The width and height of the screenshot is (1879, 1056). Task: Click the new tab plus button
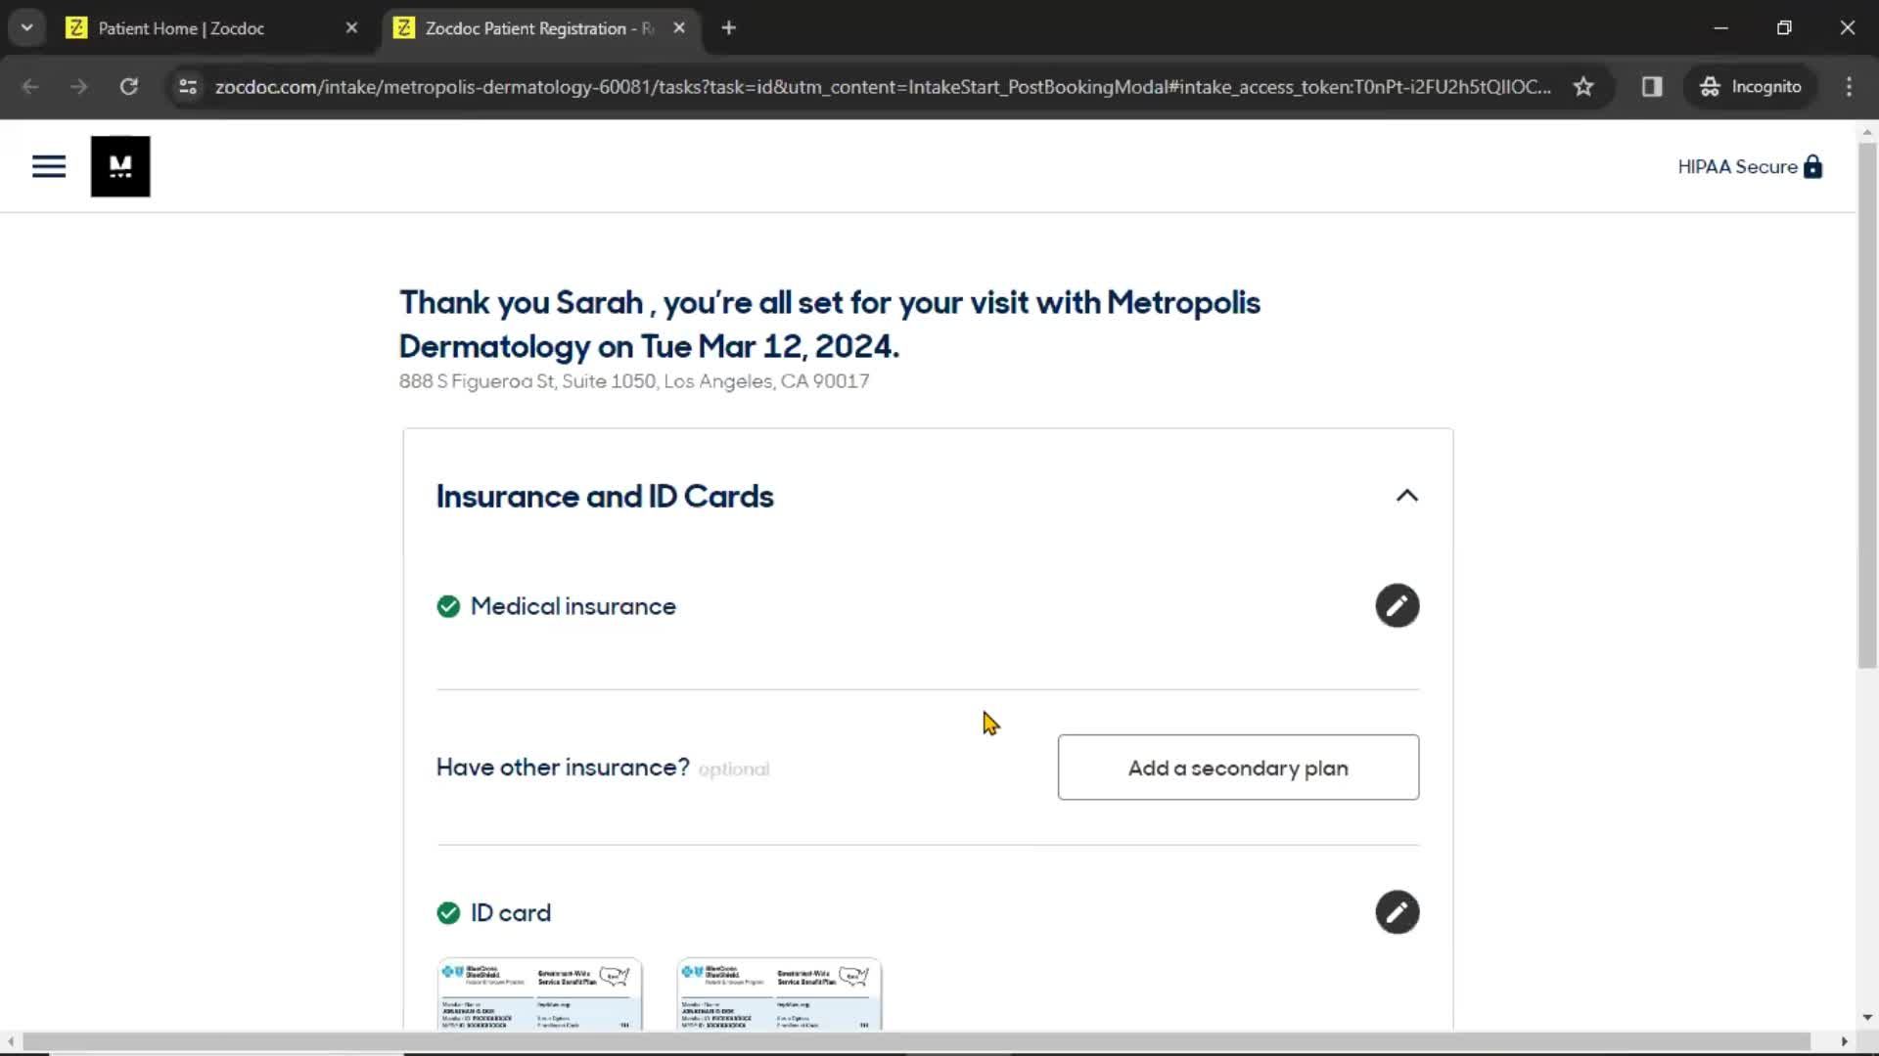pos(728,27)
